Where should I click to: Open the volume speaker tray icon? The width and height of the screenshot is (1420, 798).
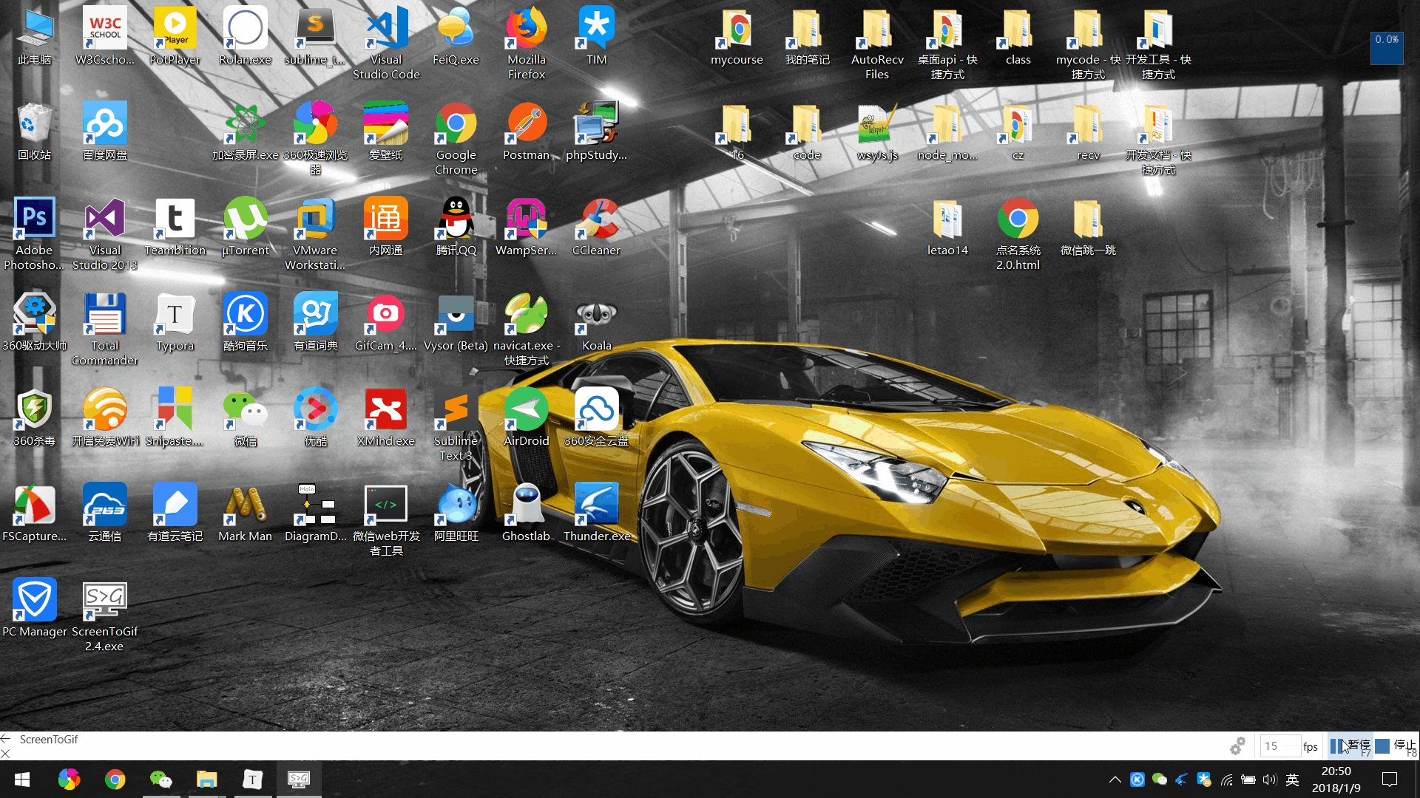[1270, 780]
